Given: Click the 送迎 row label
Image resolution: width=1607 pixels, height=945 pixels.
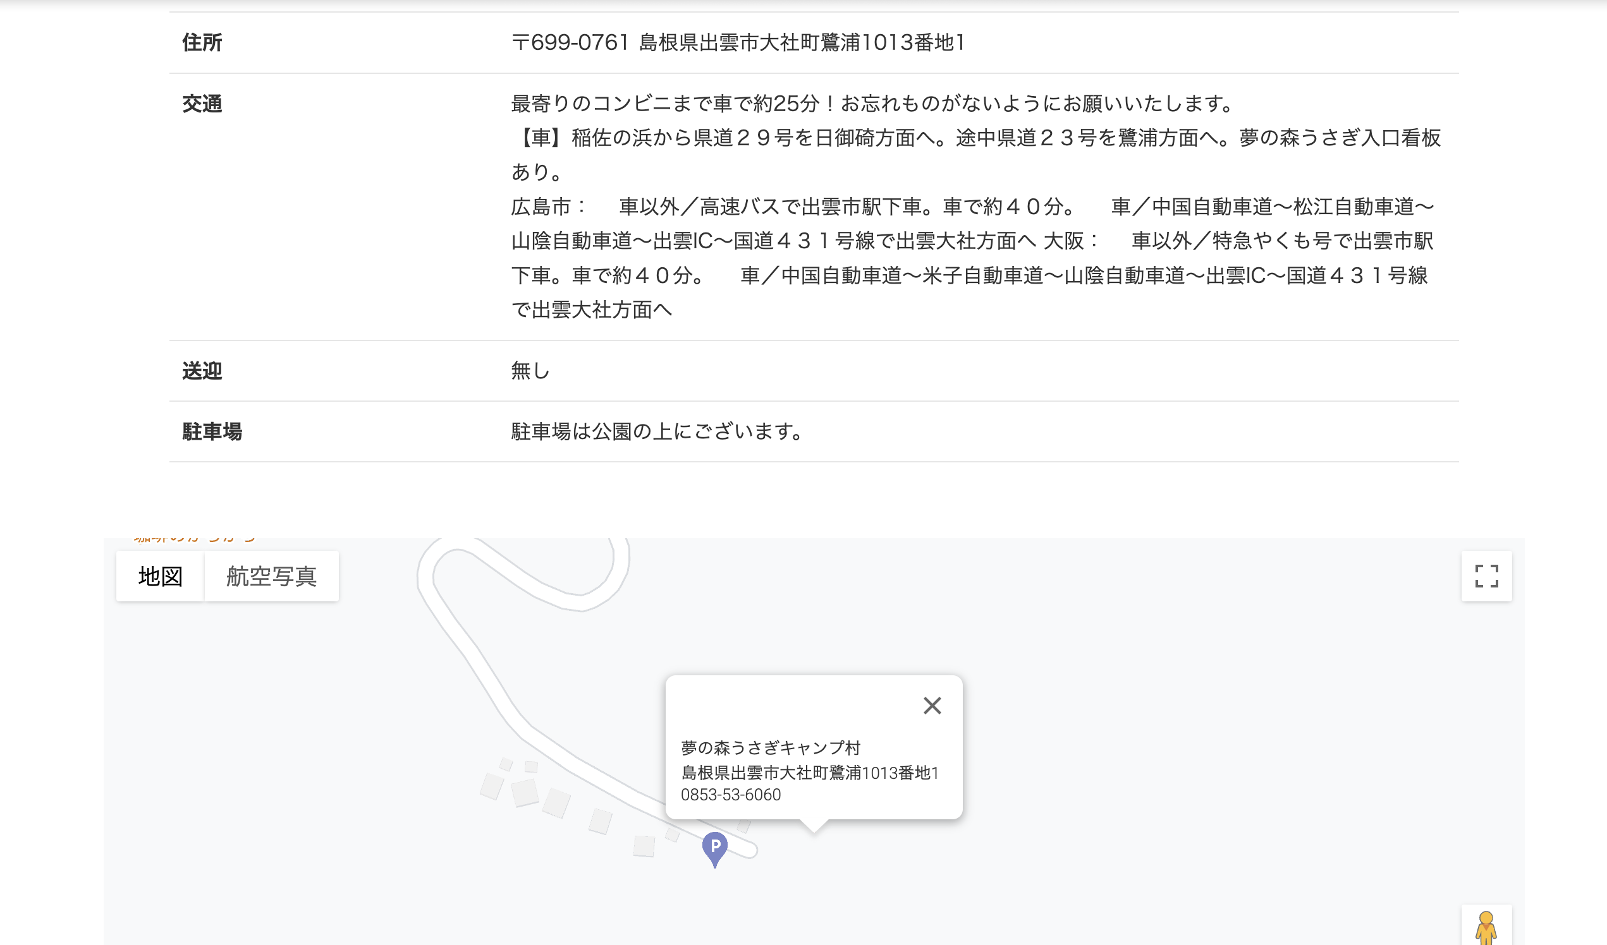Looking at the screenshot, I should pyautogui.click(x=202, y=370).
